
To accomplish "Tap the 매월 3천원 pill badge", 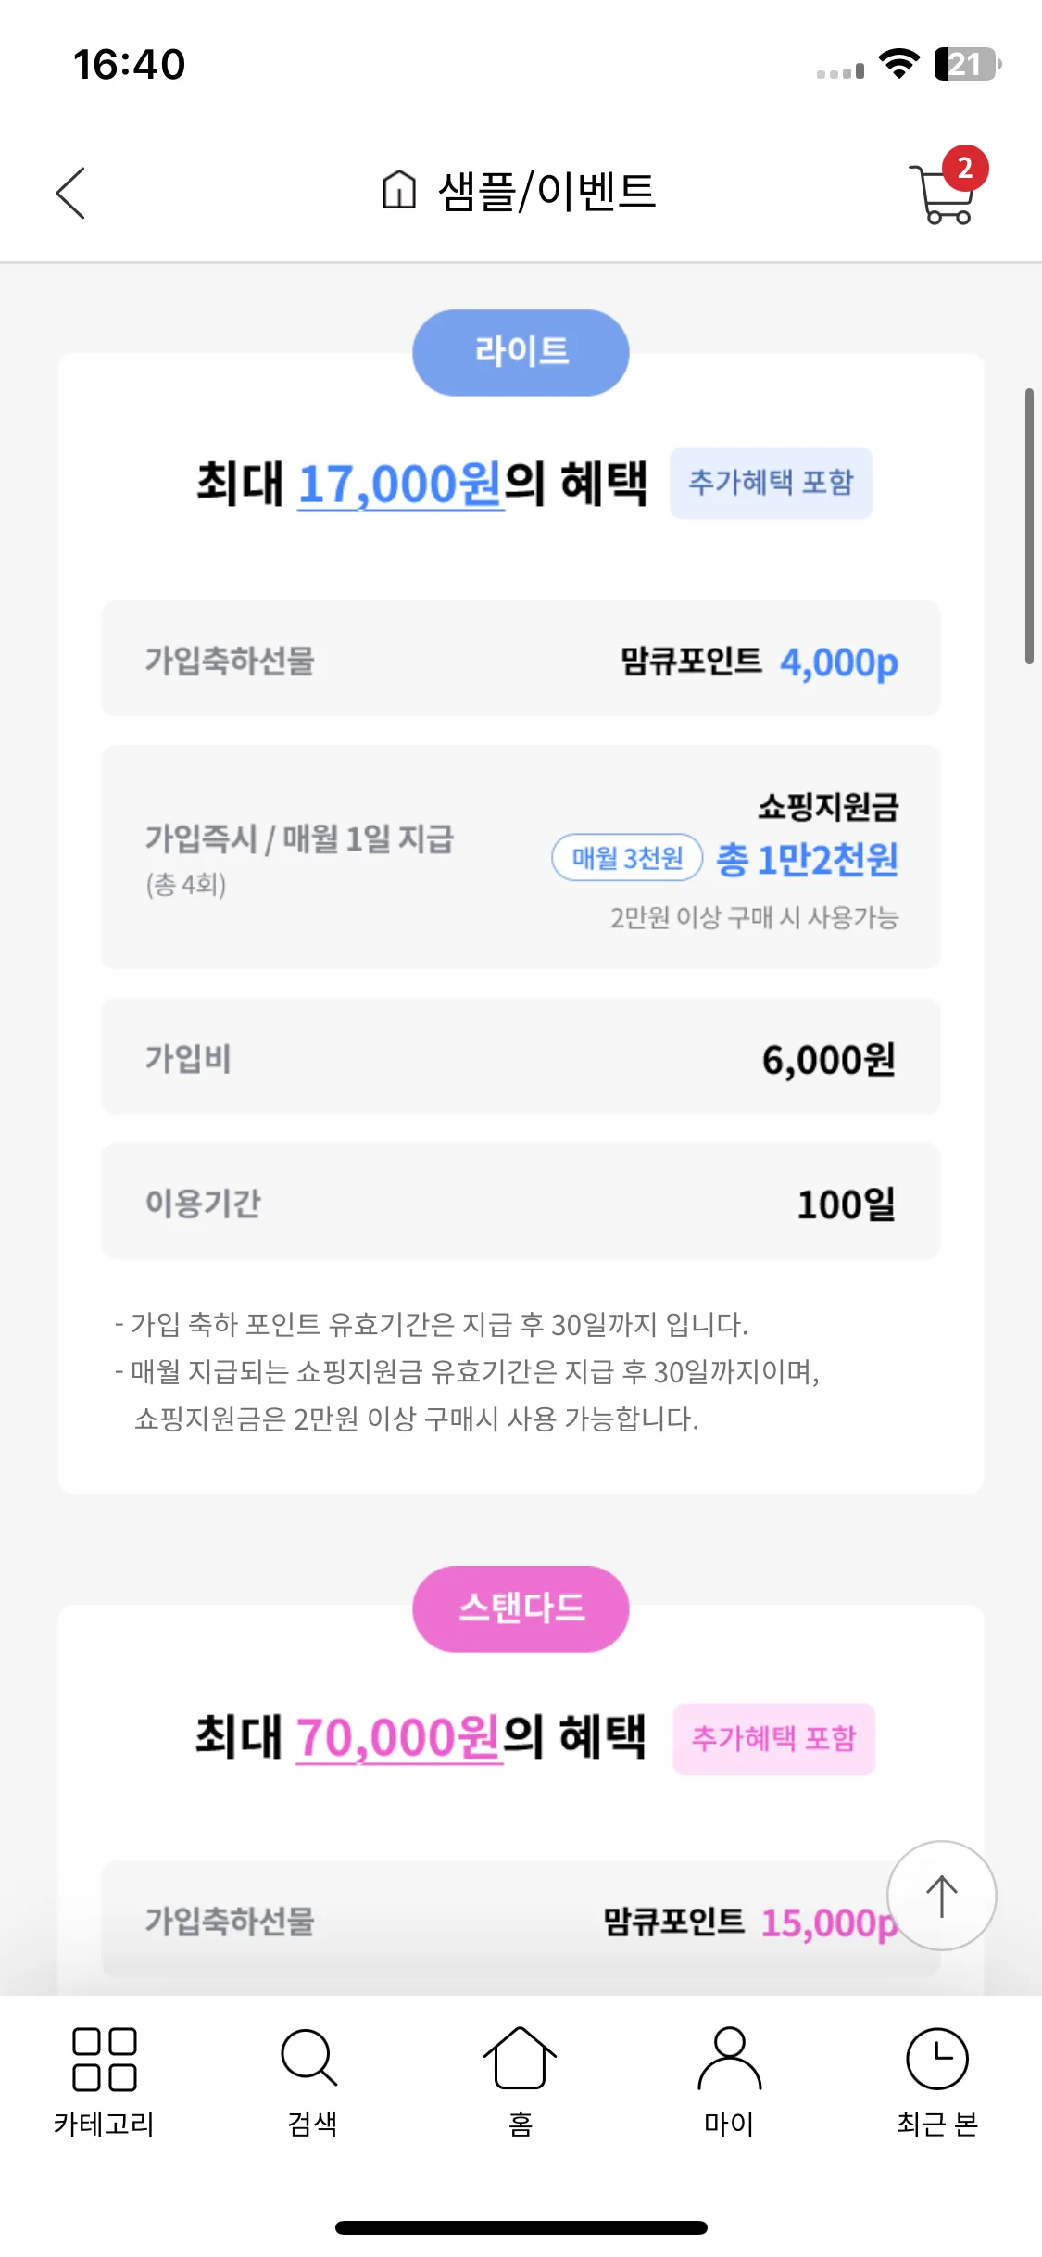I will pyautogui.click(x=627, y=858).
